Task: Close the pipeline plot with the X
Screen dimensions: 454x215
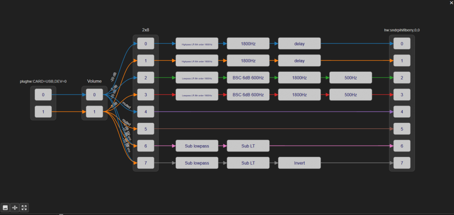Action: (450, 3)
